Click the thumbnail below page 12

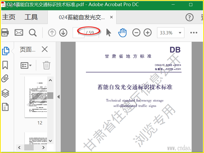[36, 138]
